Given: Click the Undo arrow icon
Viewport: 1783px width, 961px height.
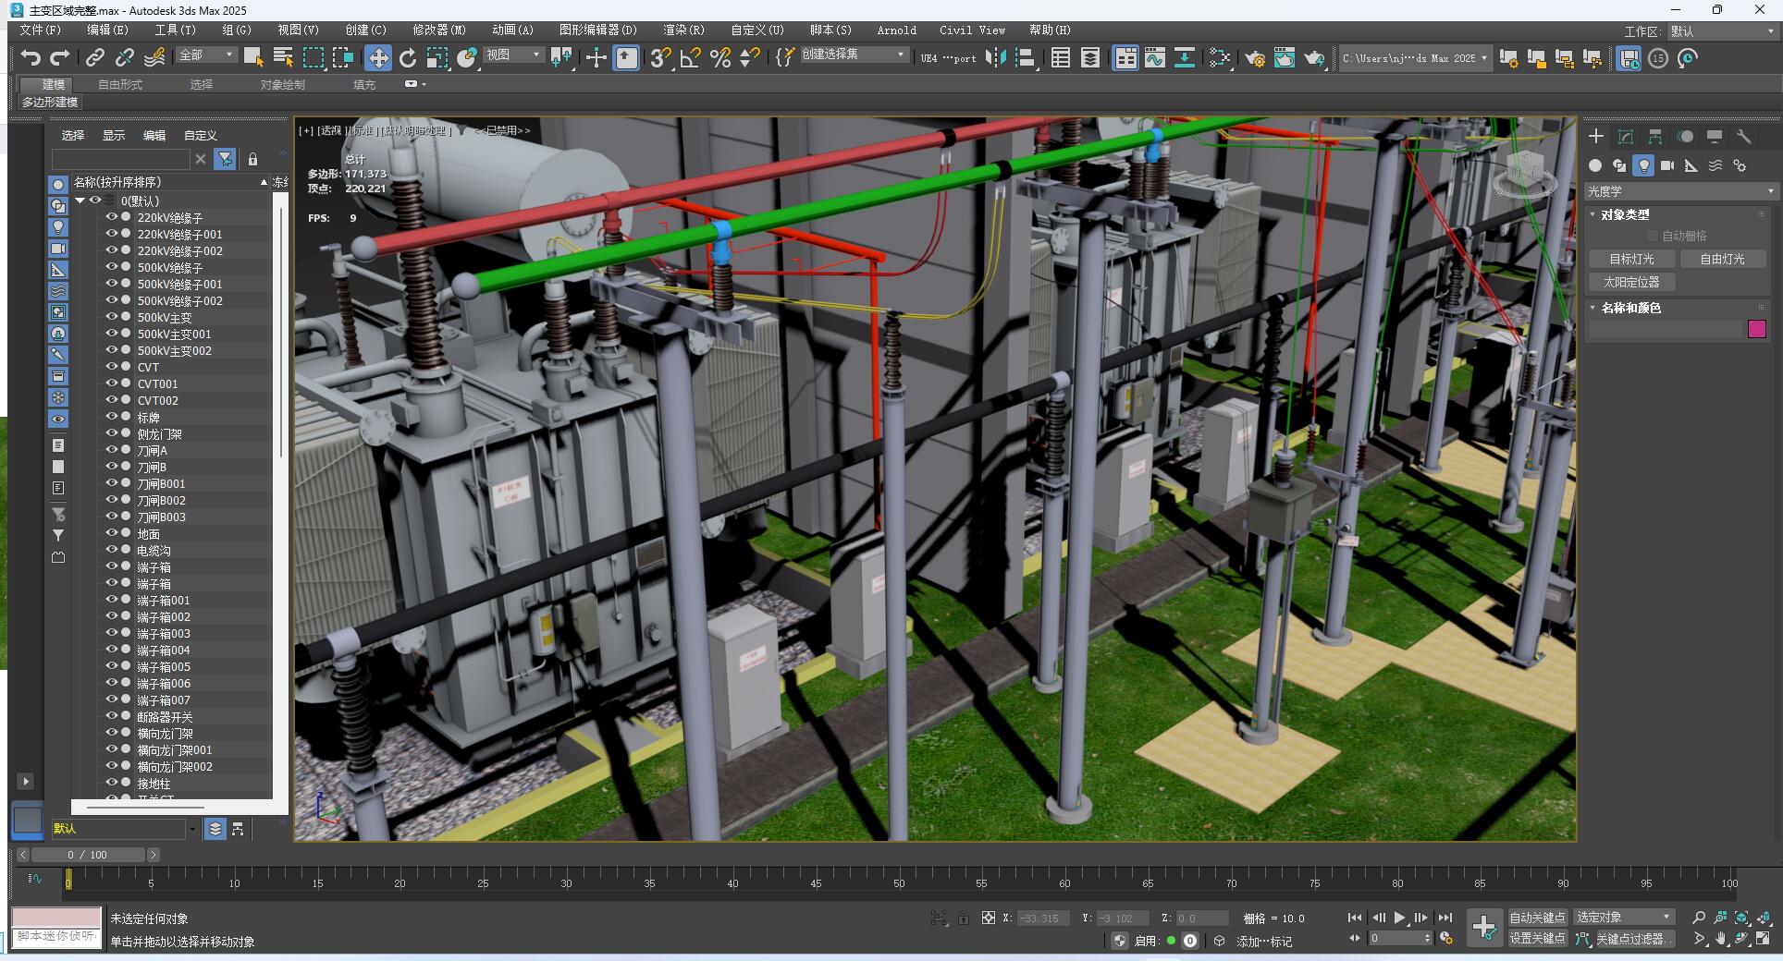Looking at the screenshot, I should 30,58.
